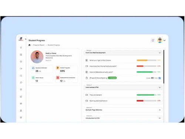
Task: Click the blue grade icon beside 80/100
Action: click(159, 78)
